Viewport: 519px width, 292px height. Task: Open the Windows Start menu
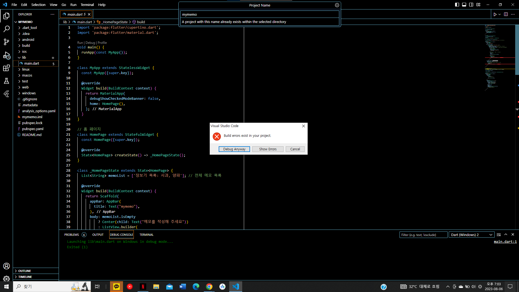point(6,287)
